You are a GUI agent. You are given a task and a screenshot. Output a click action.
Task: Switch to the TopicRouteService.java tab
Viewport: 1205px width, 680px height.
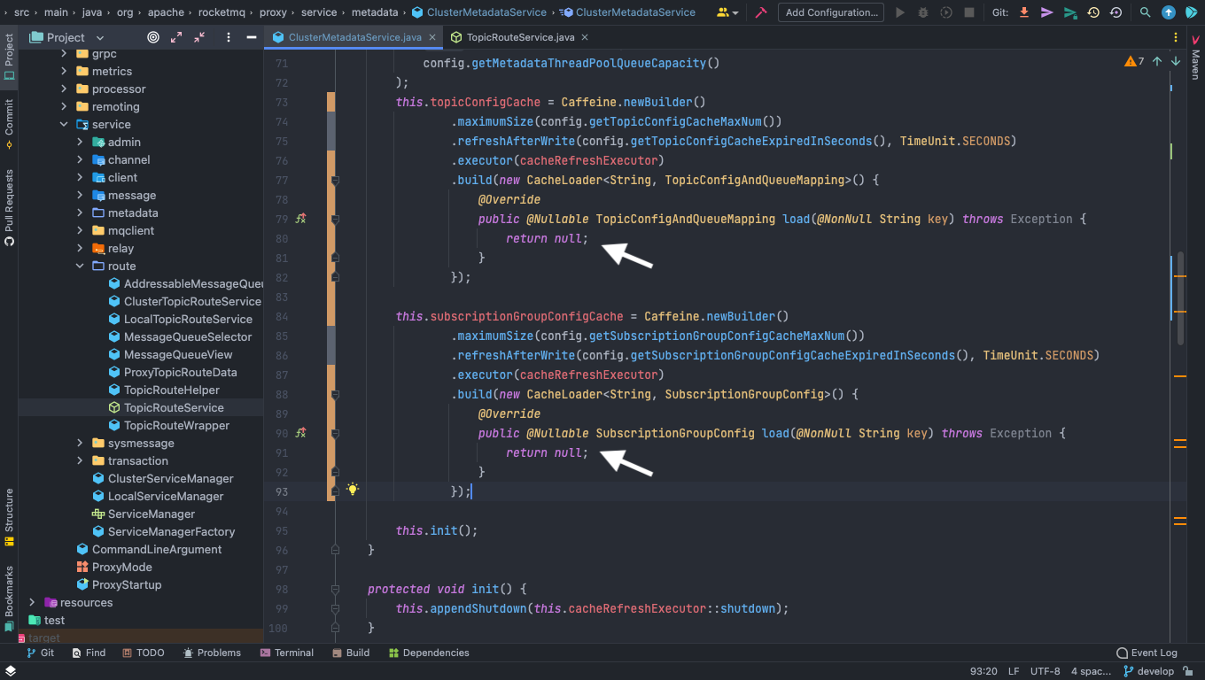512,39
